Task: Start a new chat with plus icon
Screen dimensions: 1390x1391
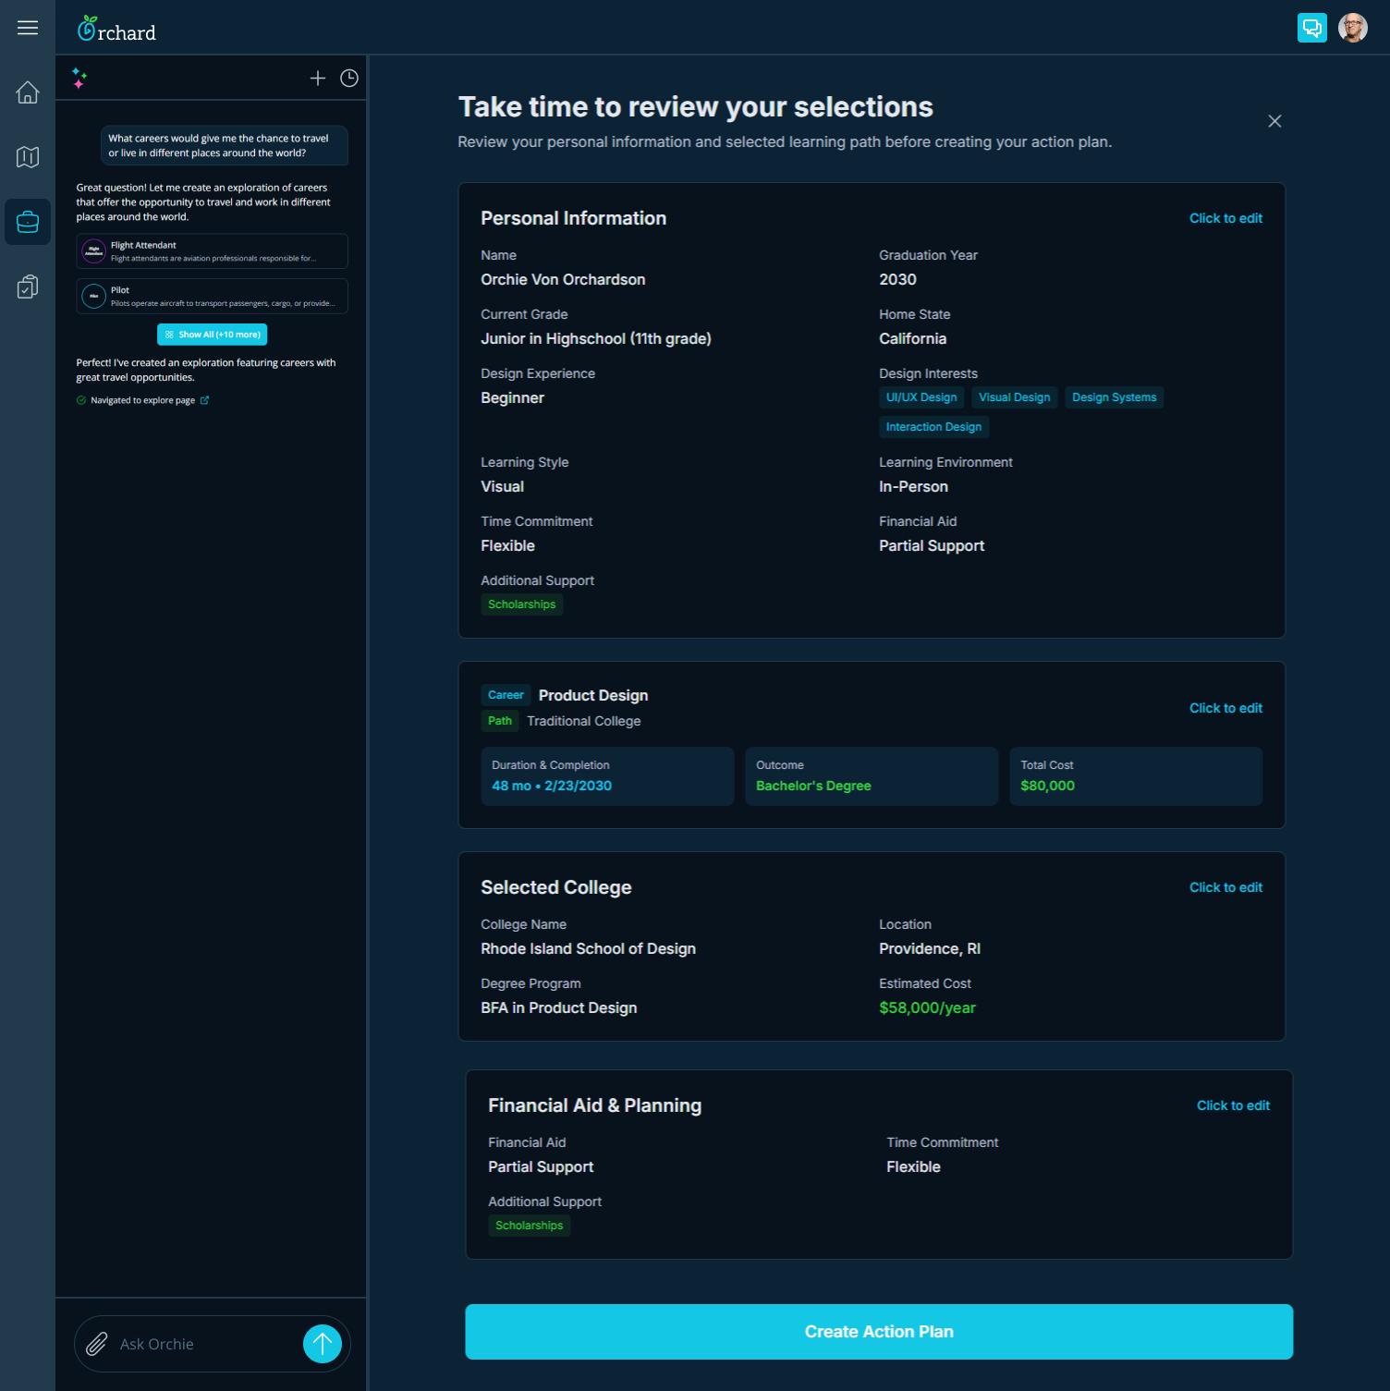Action: (x=318, y=79)
